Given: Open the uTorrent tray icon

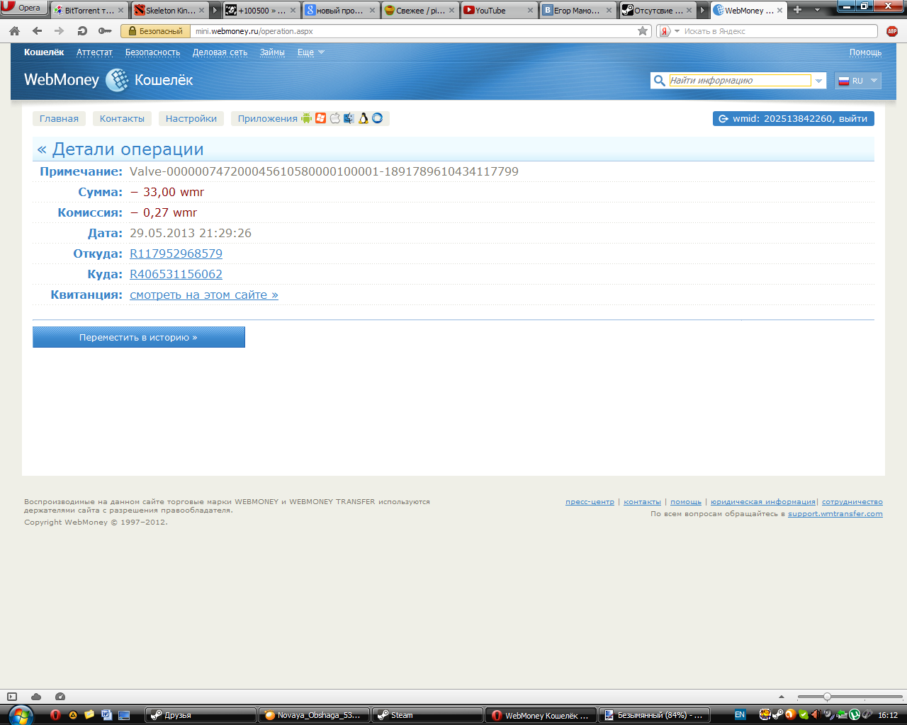Looking at the screenshot, I should click(855, 715).
